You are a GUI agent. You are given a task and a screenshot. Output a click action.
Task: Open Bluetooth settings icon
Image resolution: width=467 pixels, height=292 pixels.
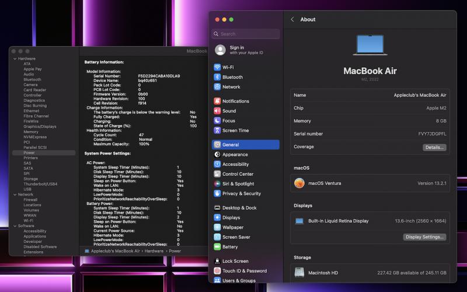click(217, 77)
